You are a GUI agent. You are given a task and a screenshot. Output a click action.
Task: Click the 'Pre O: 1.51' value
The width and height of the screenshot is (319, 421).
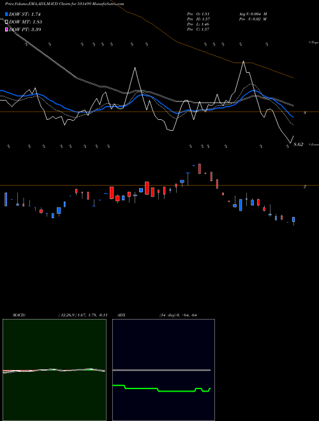(x=198, y=14)
